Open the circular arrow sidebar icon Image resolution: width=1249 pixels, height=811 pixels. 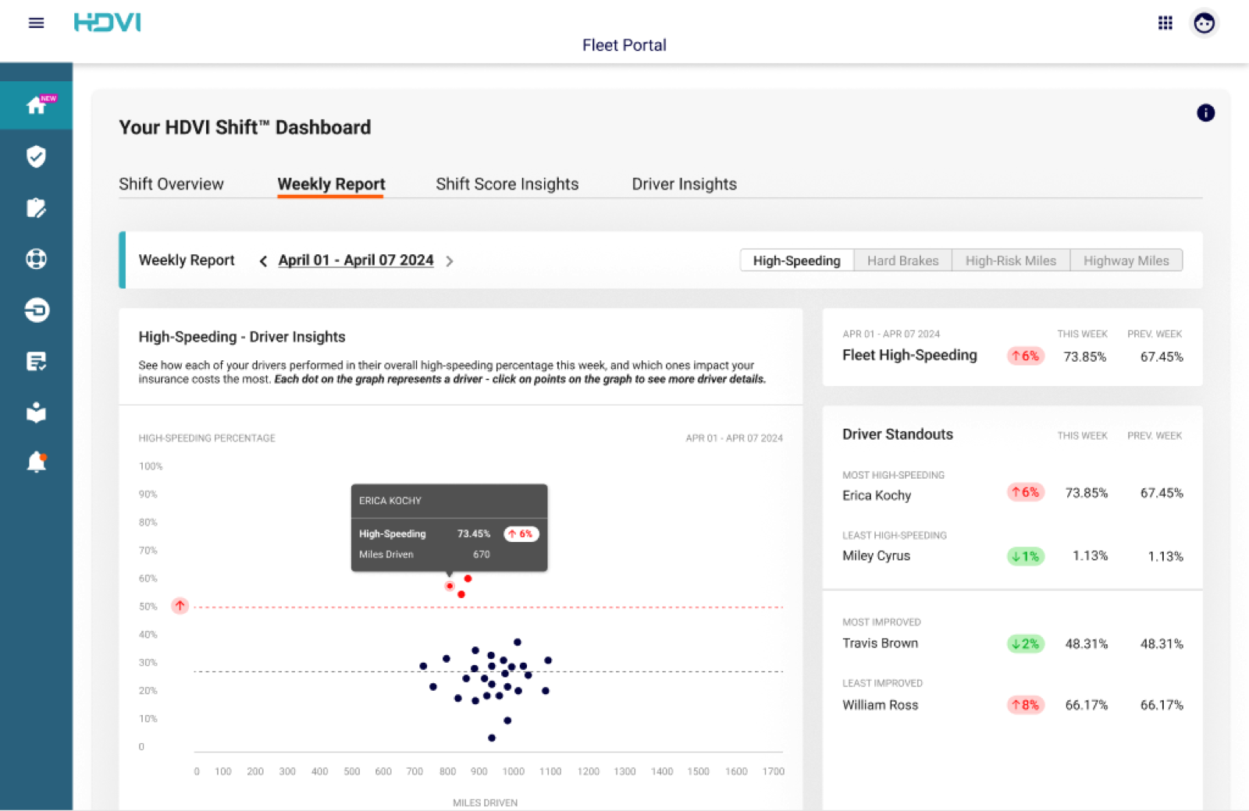(36, 310)
